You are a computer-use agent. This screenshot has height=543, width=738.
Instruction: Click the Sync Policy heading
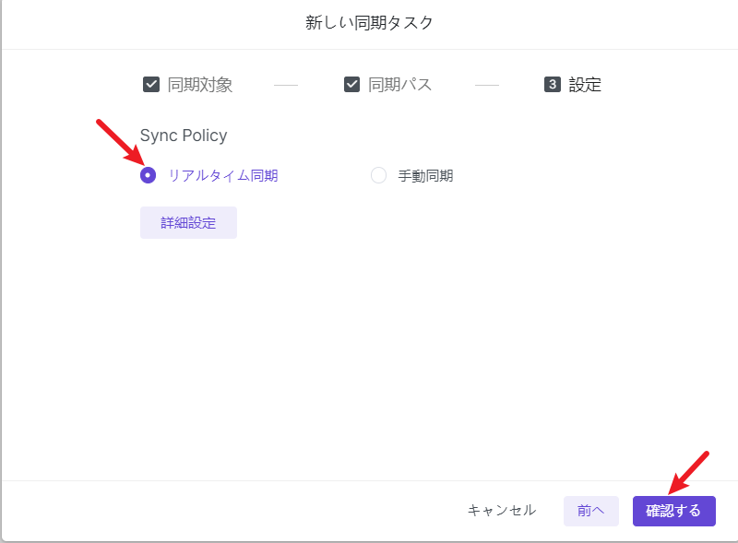184,136
